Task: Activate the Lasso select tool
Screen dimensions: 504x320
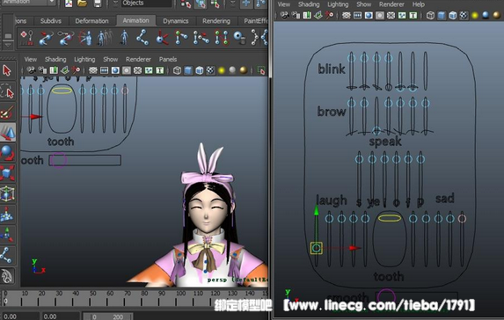Action: 7,92
